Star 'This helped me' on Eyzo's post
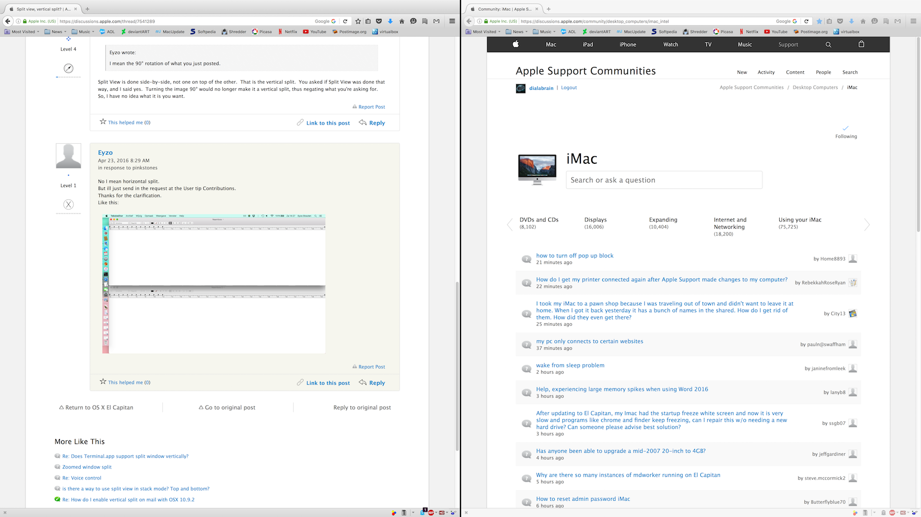 (x=103, y=382)
